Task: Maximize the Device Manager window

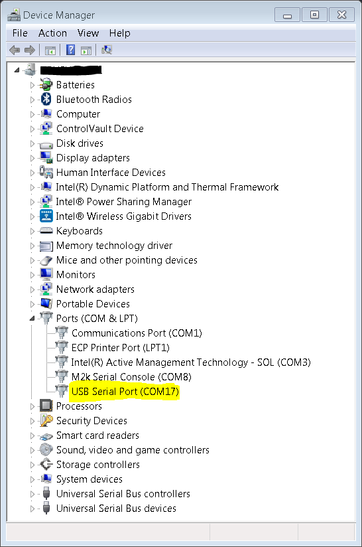Action: pos(314,15)
